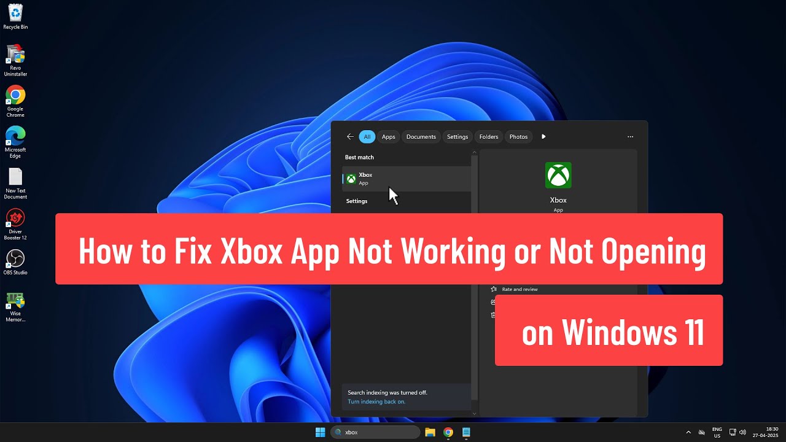Select the Apps search filter

point(389,137)
